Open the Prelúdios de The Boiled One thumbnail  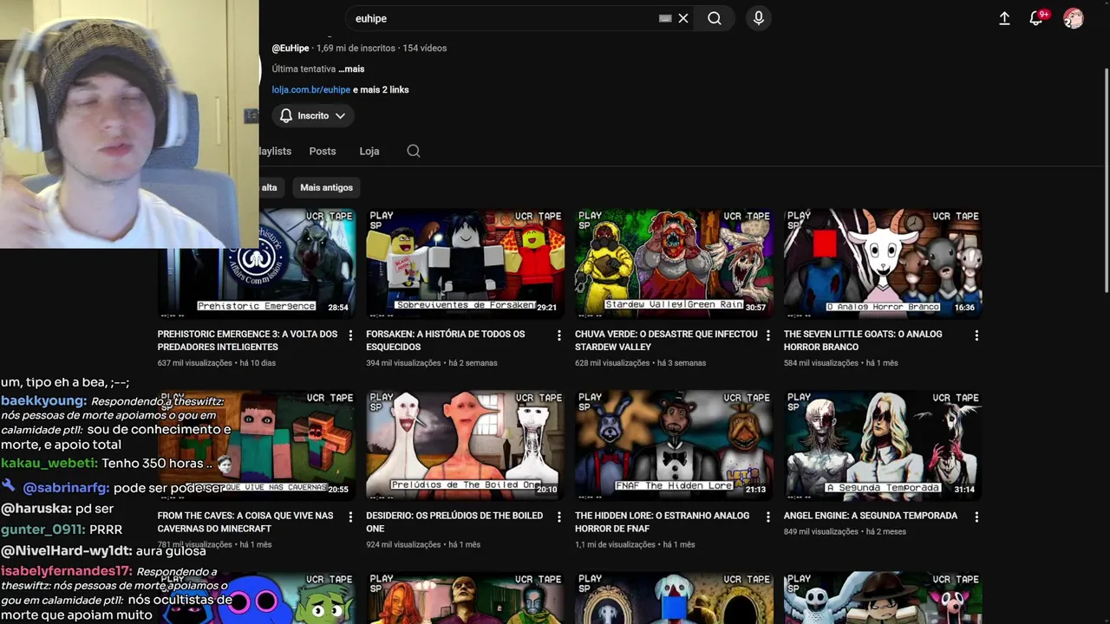click(465, 445)
